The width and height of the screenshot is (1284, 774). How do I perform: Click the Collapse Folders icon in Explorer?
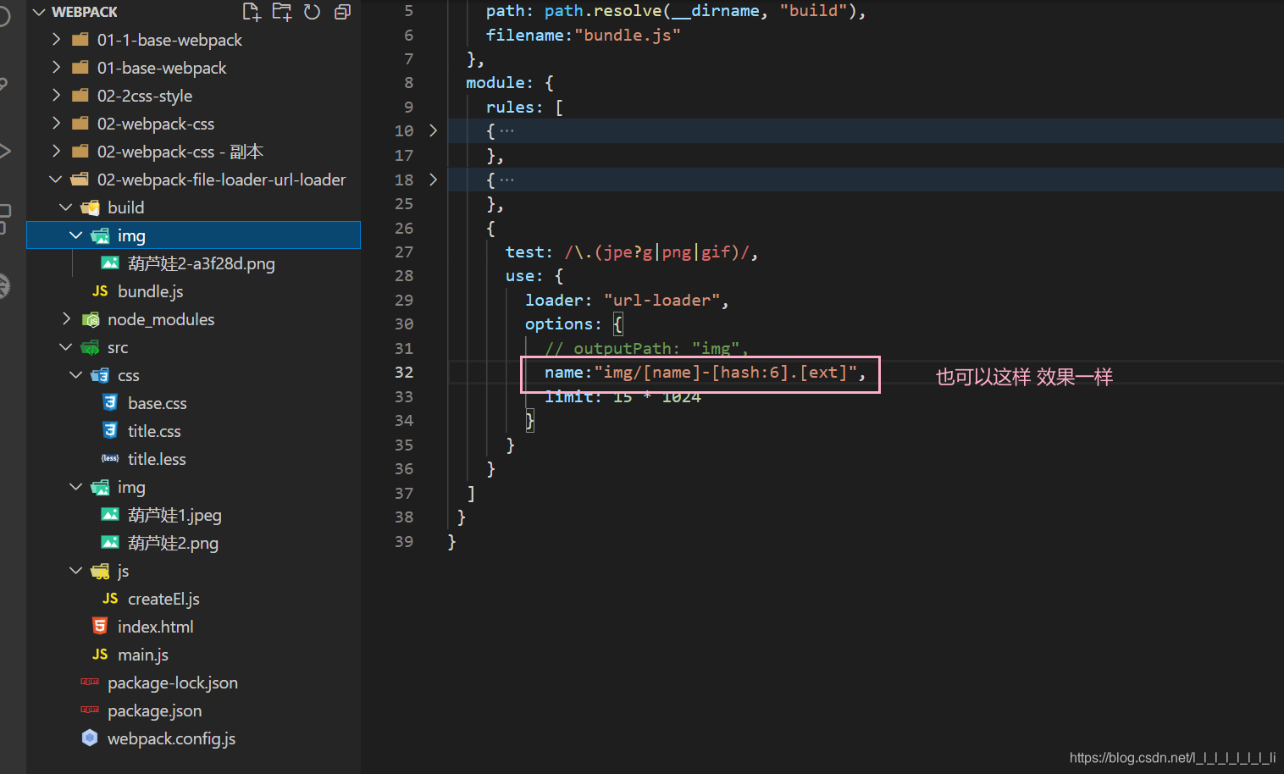pos(342,11)
